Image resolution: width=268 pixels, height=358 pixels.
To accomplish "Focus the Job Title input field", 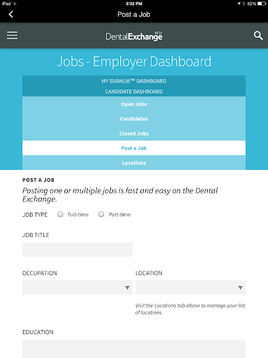I will click(x=77, y=250).
